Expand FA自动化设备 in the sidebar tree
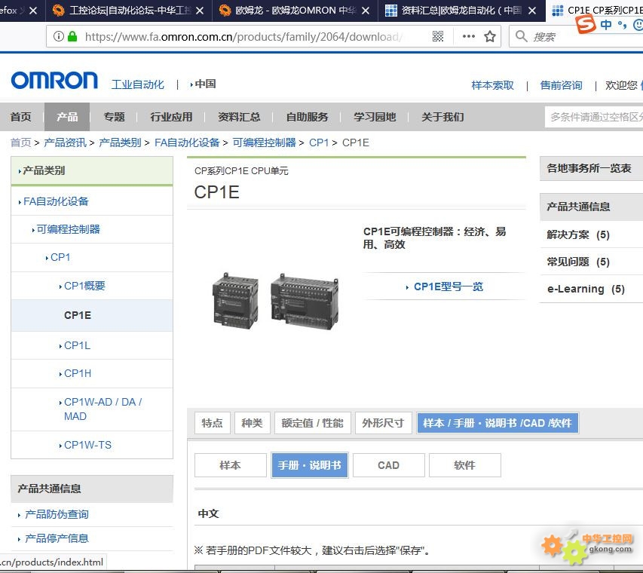Image resolution: width=643 pixels, height=573 pixels. pyautogui.click(x=56, y=201)
